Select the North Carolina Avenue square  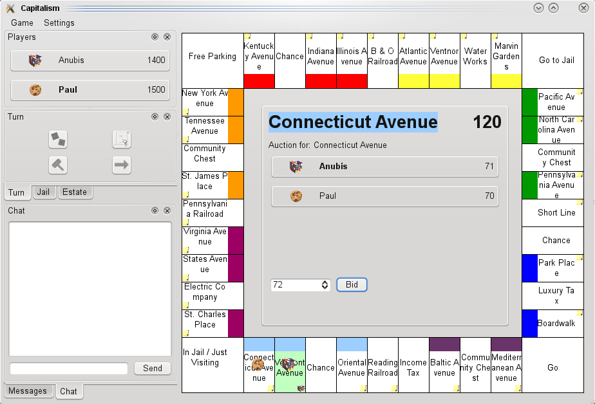(x=553, y=130)
